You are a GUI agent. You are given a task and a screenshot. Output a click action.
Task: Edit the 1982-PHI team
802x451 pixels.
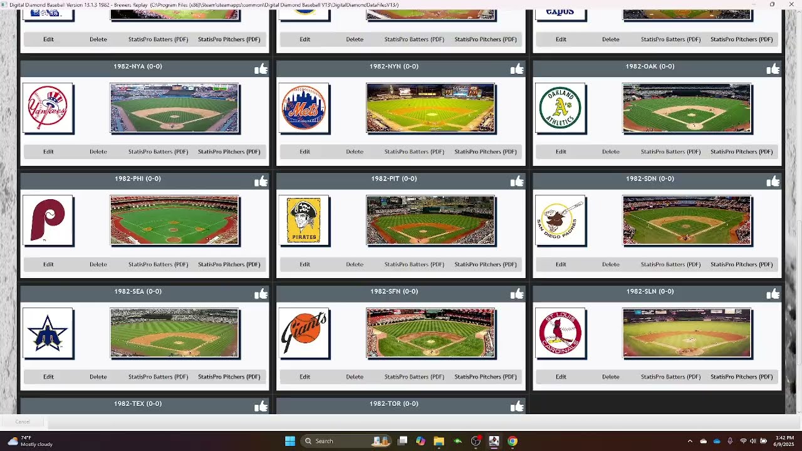48,264
